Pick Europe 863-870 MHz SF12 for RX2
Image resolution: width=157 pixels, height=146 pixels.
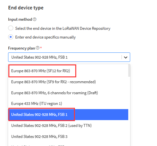68,71
